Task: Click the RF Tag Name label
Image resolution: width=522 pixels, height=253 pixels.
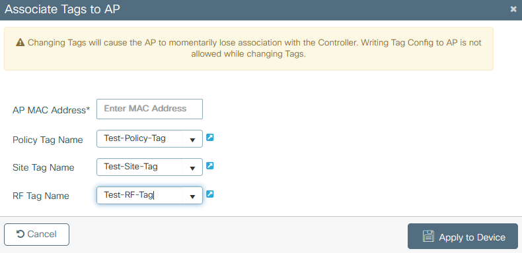Action: [x=41, y=196]
